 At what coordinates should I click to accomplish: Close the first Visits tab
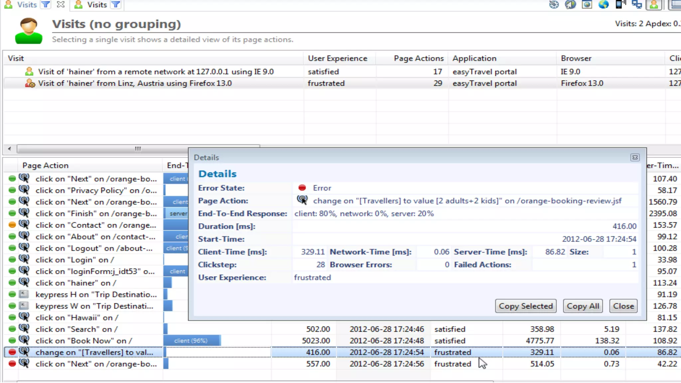61,5
